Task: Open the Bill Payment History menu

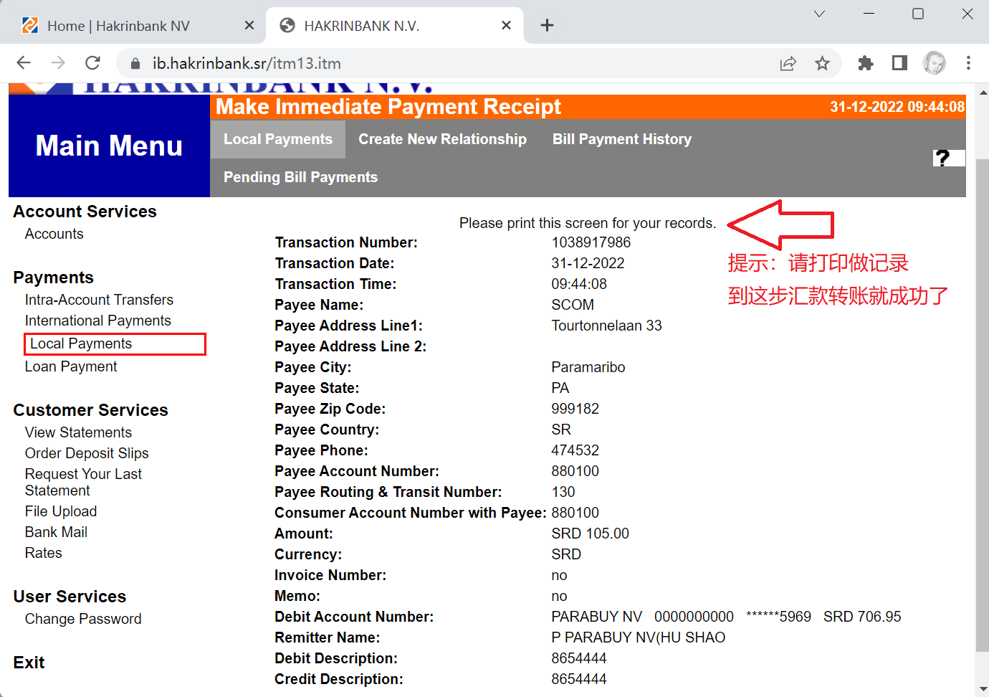Action: coord(621,139)
